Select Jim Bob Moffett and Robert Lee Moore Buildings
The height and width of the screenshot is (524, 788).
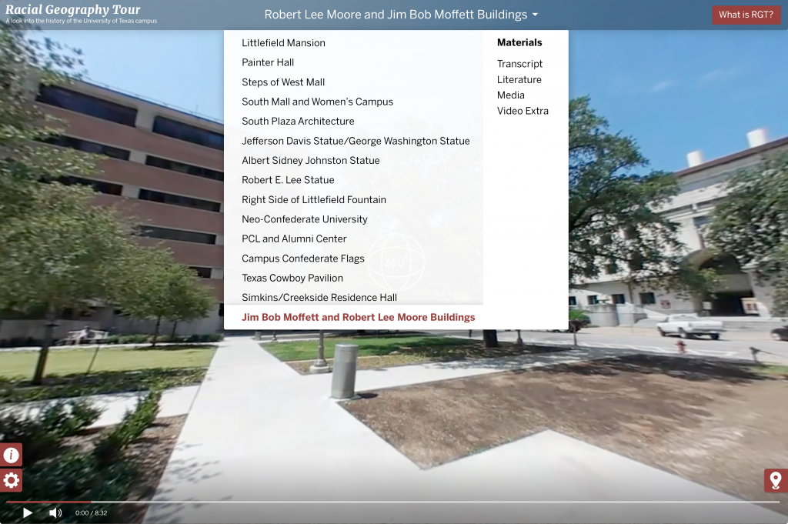[358, 317]
